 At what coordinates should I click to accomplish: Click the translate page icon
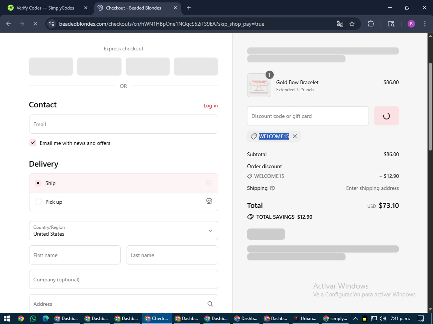point(340,24)
